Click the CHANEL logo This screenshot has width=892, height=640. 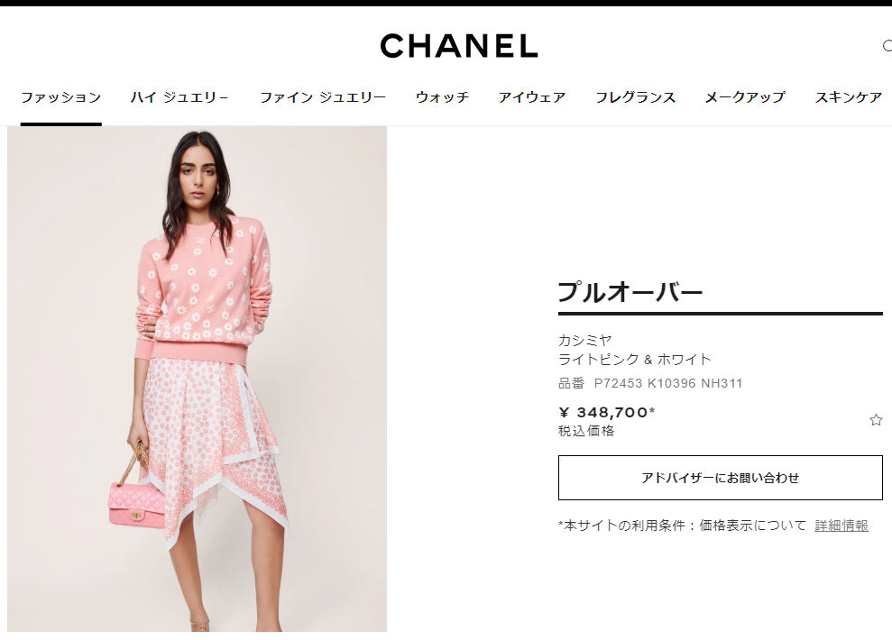coord(458,45)
